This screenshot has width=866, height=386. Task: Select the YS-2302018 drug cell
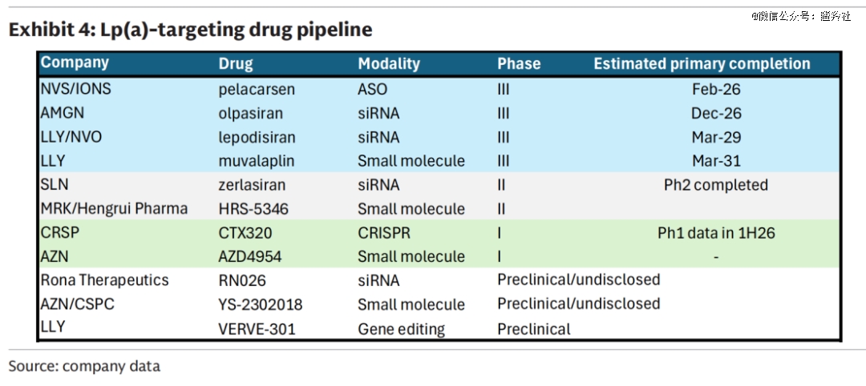(261, 304)
